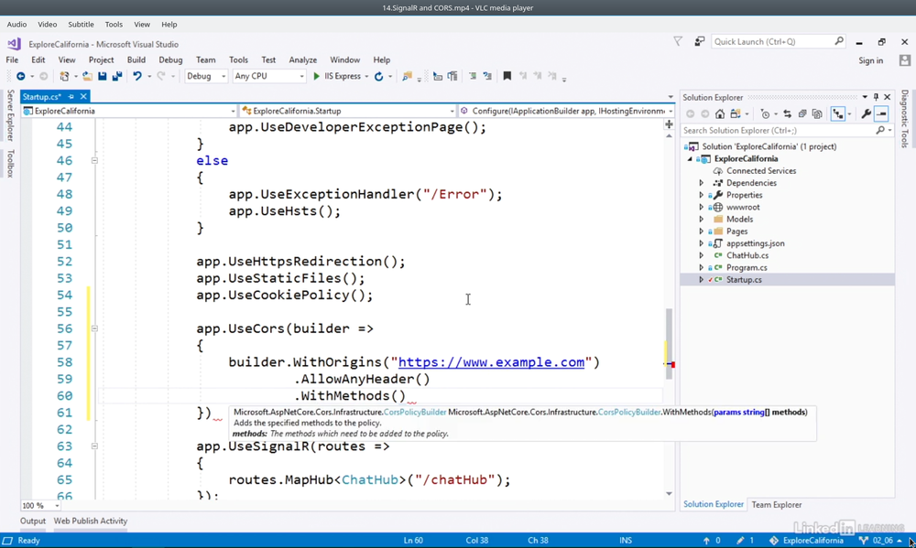This screenshot has height=548, width=916.
Task: Toggle the pin on Startup.cs tab
Action: pos(71,96)
